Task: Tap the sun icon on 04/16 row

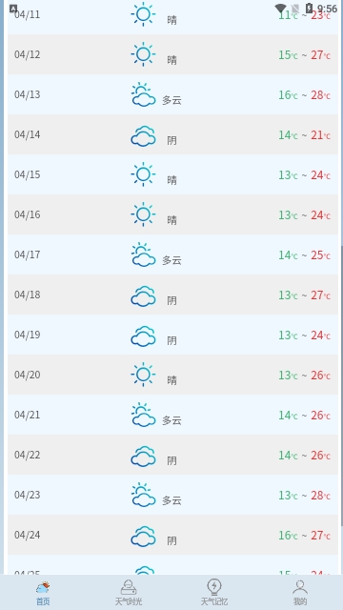Action: [143, 214]
